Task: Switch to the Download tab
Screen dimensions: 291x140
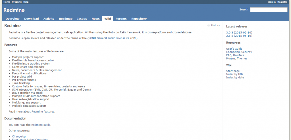Action: tap(31, 19)
